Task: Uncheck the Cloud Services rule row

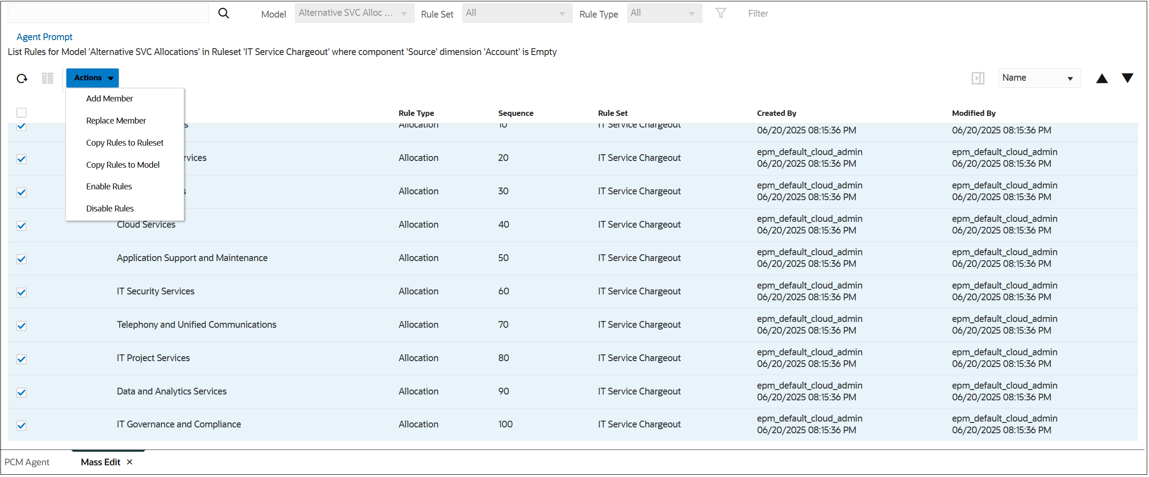Action: 21,225
